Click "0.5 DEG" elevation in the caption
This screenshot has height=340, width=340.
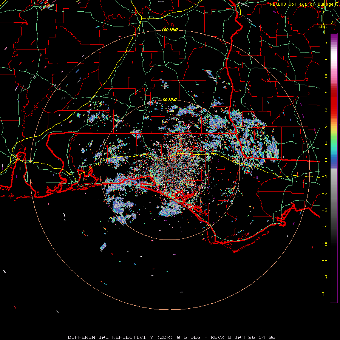(x=189, y=337)
